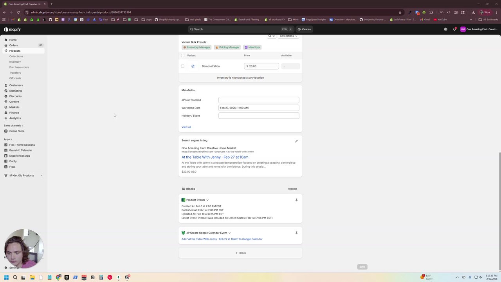Expand the JP Create Google Calendar Event dropdown

pos(229,233)
